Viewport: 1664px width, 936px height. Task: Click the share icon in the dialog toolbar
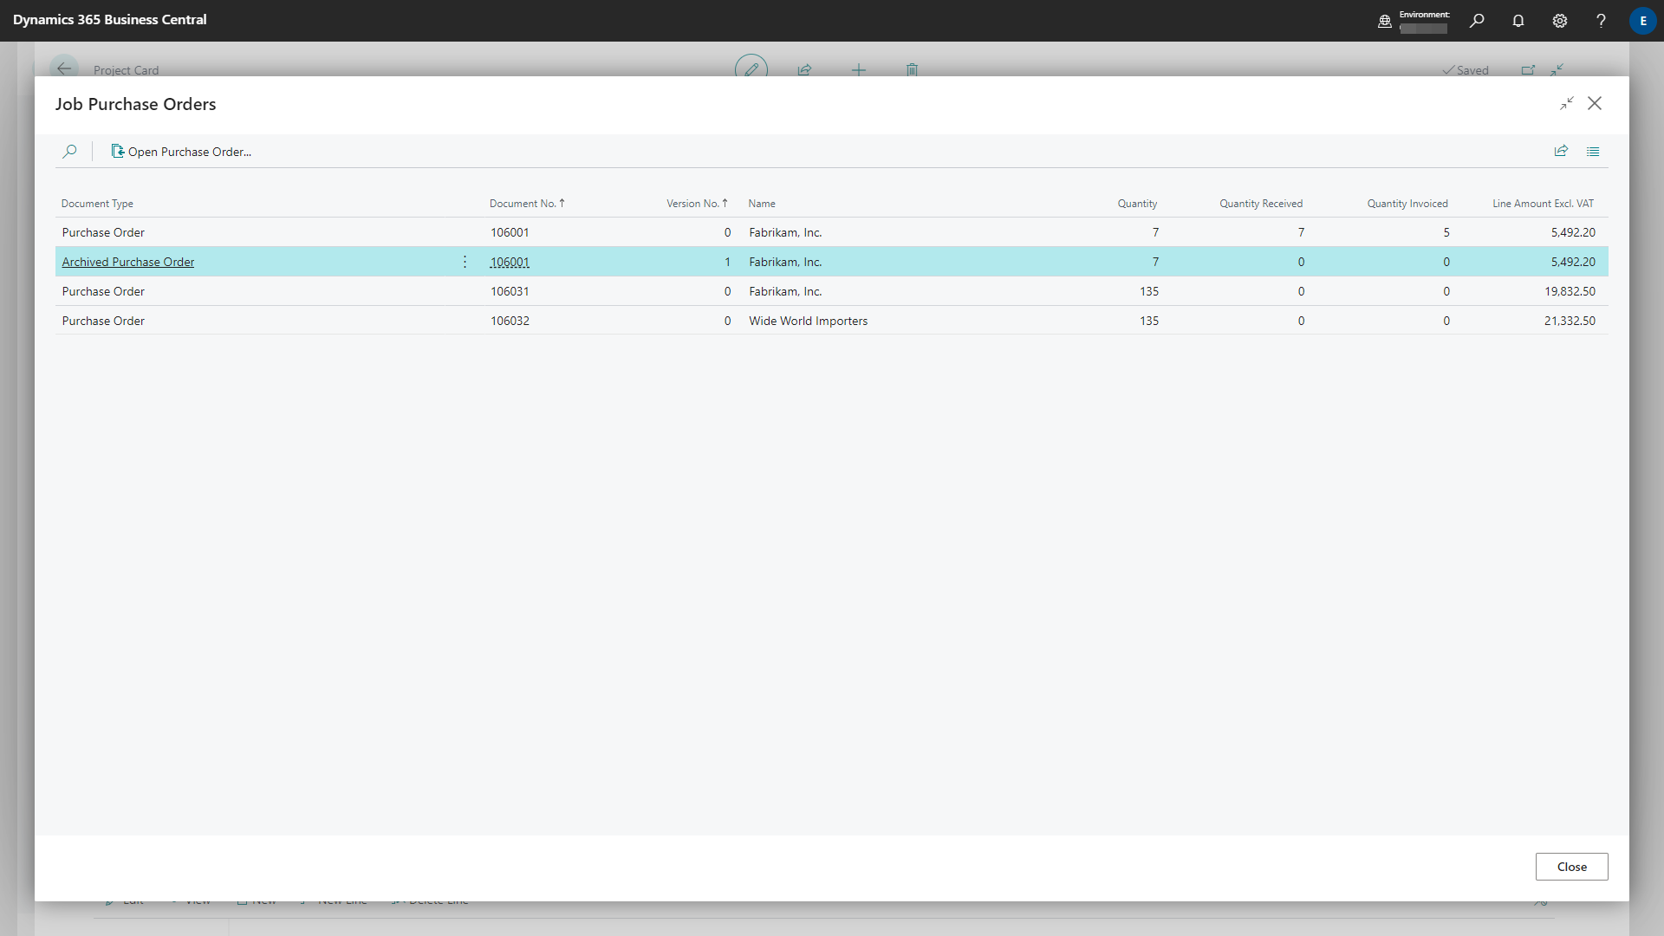[1561, 151]
